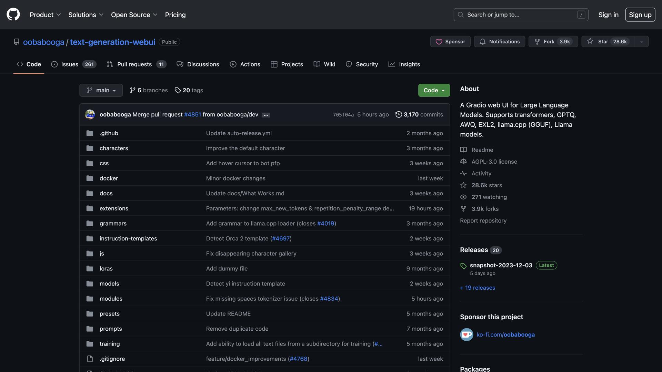Open the main branch dropdown

pos(101,90)
